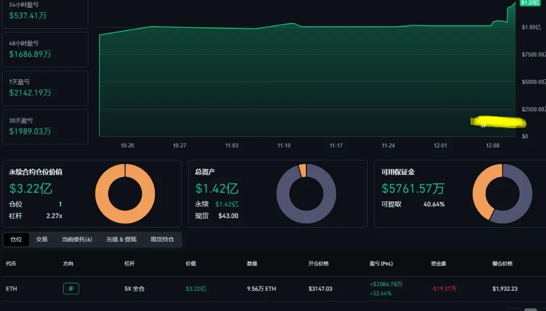
Task: Click the 爆仓价格 column header
Action: (503, 264)
